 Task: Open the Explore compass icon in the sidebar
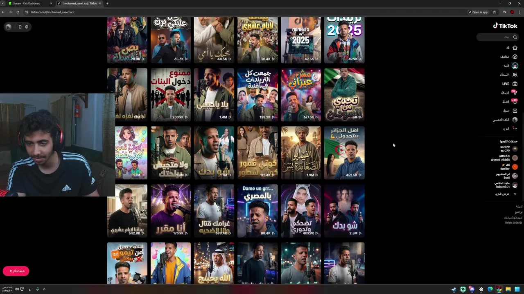(x=515, y=57)
